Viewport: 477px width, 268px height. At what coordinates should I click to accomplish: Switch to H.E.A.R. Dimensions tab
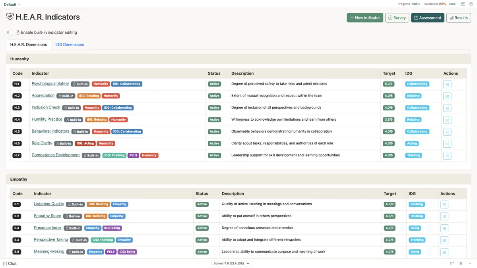[29, 44]
